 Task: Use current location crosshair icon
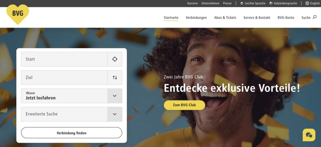pyautogui.click(x=115, y=59)
